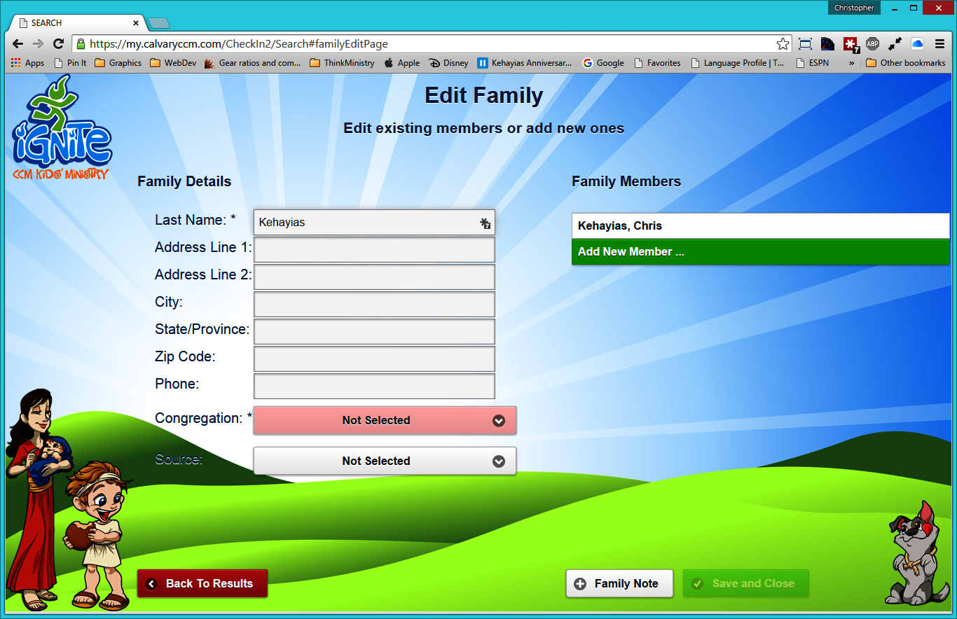Expand hidden bookmarks with the chevron
Image resolution: width=957 pixels, height=619 pixels.
point(850,62)
